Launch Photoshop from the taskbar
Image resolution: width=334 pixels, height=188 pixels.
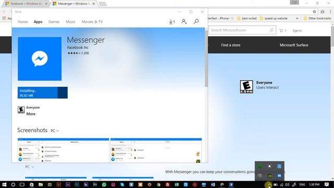(x=77, y=184)
